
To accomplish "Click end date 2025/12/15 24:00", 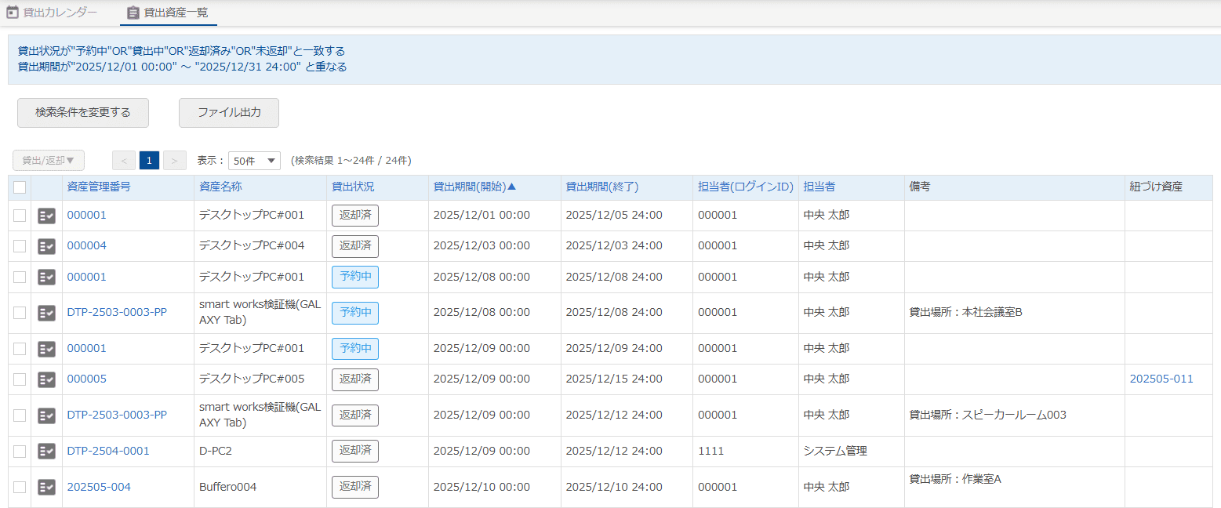I will click(x=614, y=379).
